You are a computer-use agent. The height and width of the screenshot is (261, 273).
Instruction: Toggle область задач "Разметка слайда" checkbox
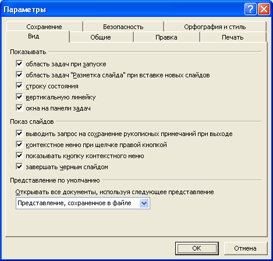coord(19,74)
